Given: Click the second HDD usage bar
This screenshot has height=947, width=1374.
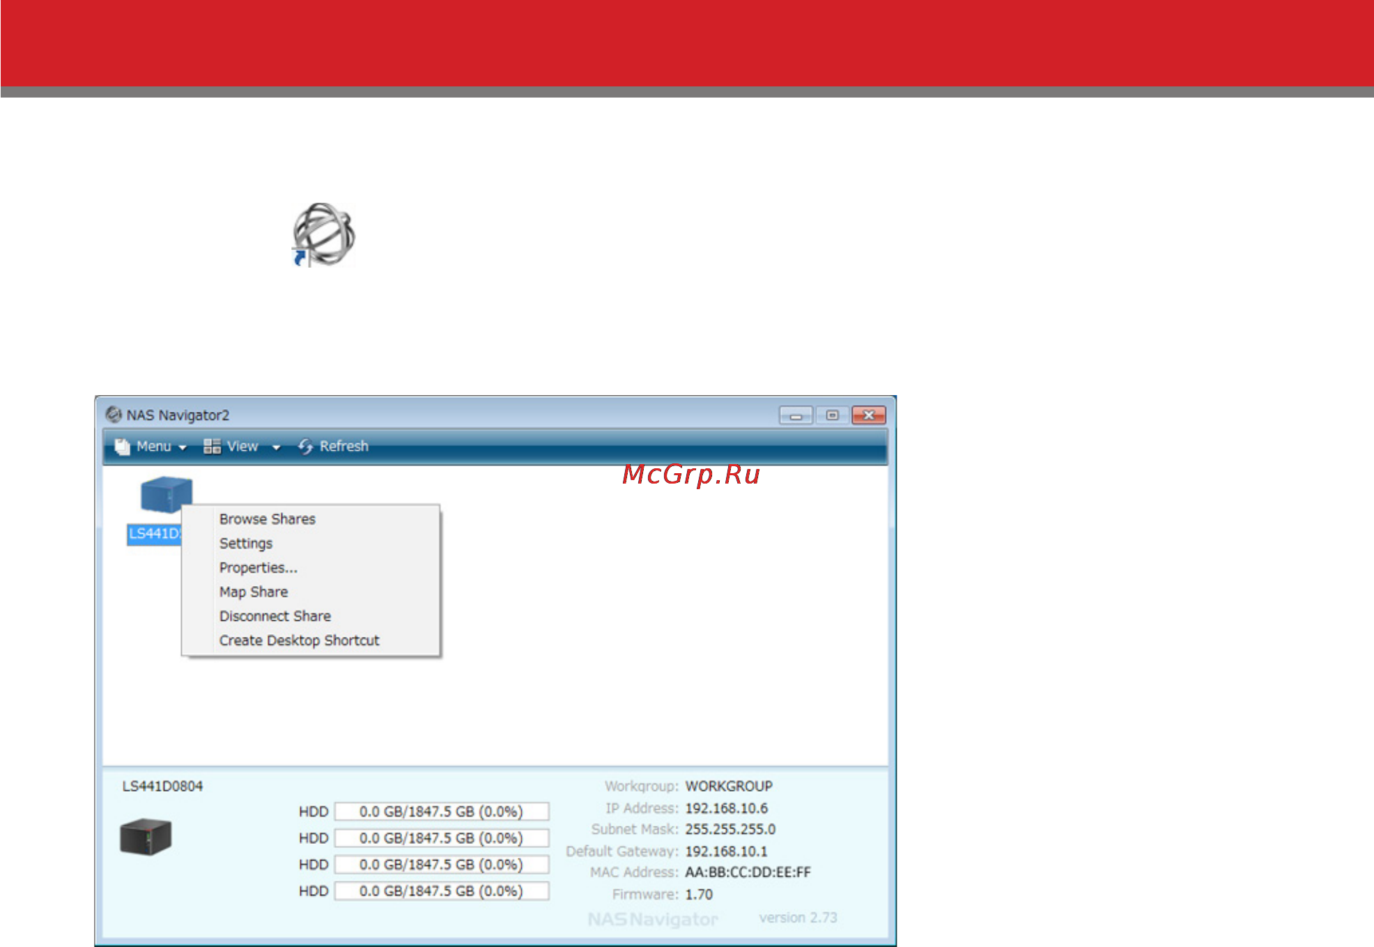Looking at the screenshot, I should click(442, 838).
